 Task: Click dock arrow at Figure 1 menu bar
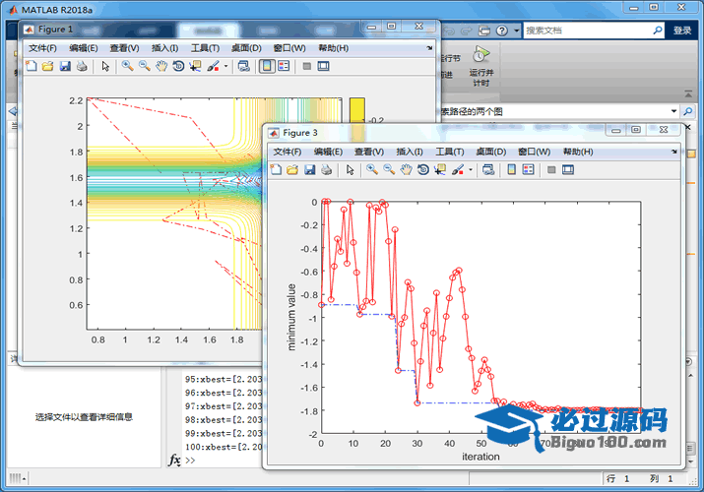[x=429, y=48]
